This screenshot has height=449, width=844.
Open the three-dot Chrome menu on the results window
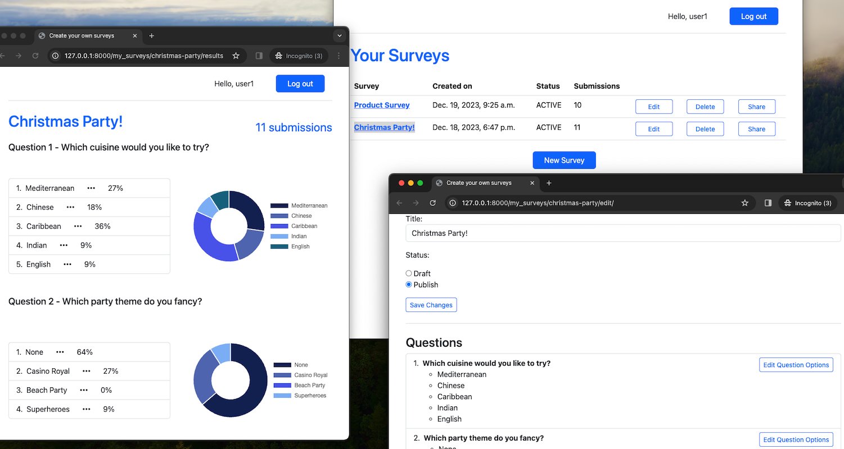338,56
